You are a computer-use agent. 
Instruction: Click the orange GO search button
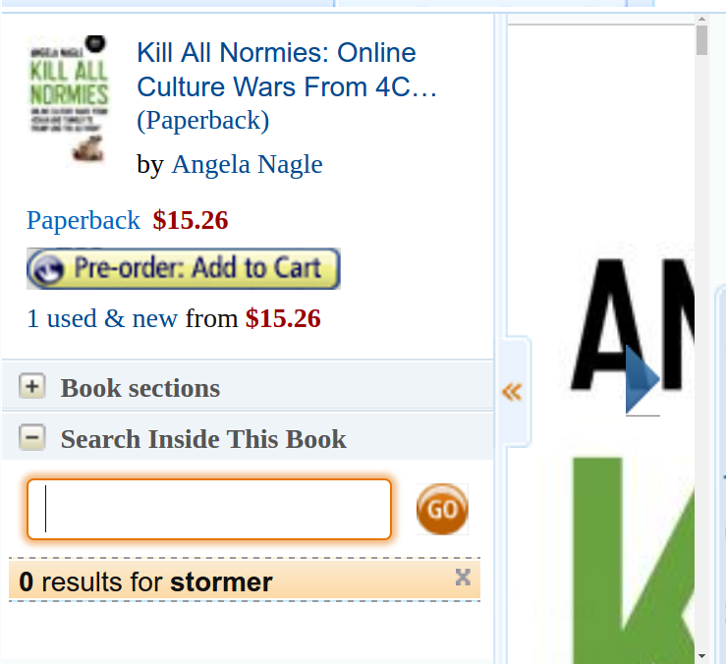click(442, 510)
